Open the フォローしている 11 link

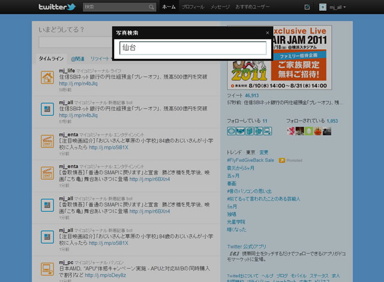(247, 121)
